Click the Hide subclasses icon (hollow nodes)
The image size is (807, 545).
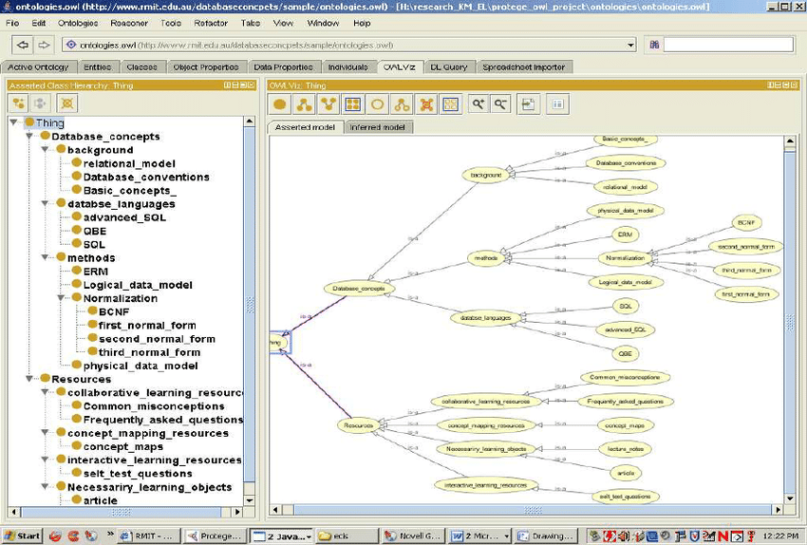402,104
